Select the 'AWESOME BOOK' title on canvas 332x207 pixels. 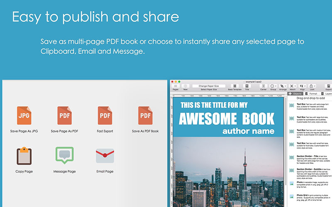[227, 118]
